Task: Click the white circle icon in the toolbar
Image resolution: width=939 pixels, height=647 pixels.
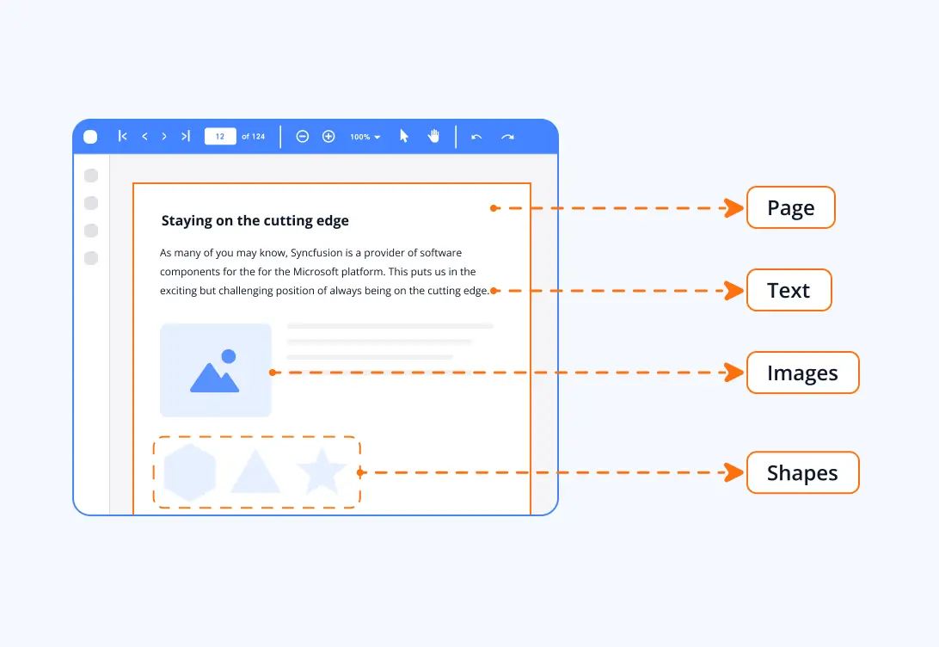Action: point(90,136)
